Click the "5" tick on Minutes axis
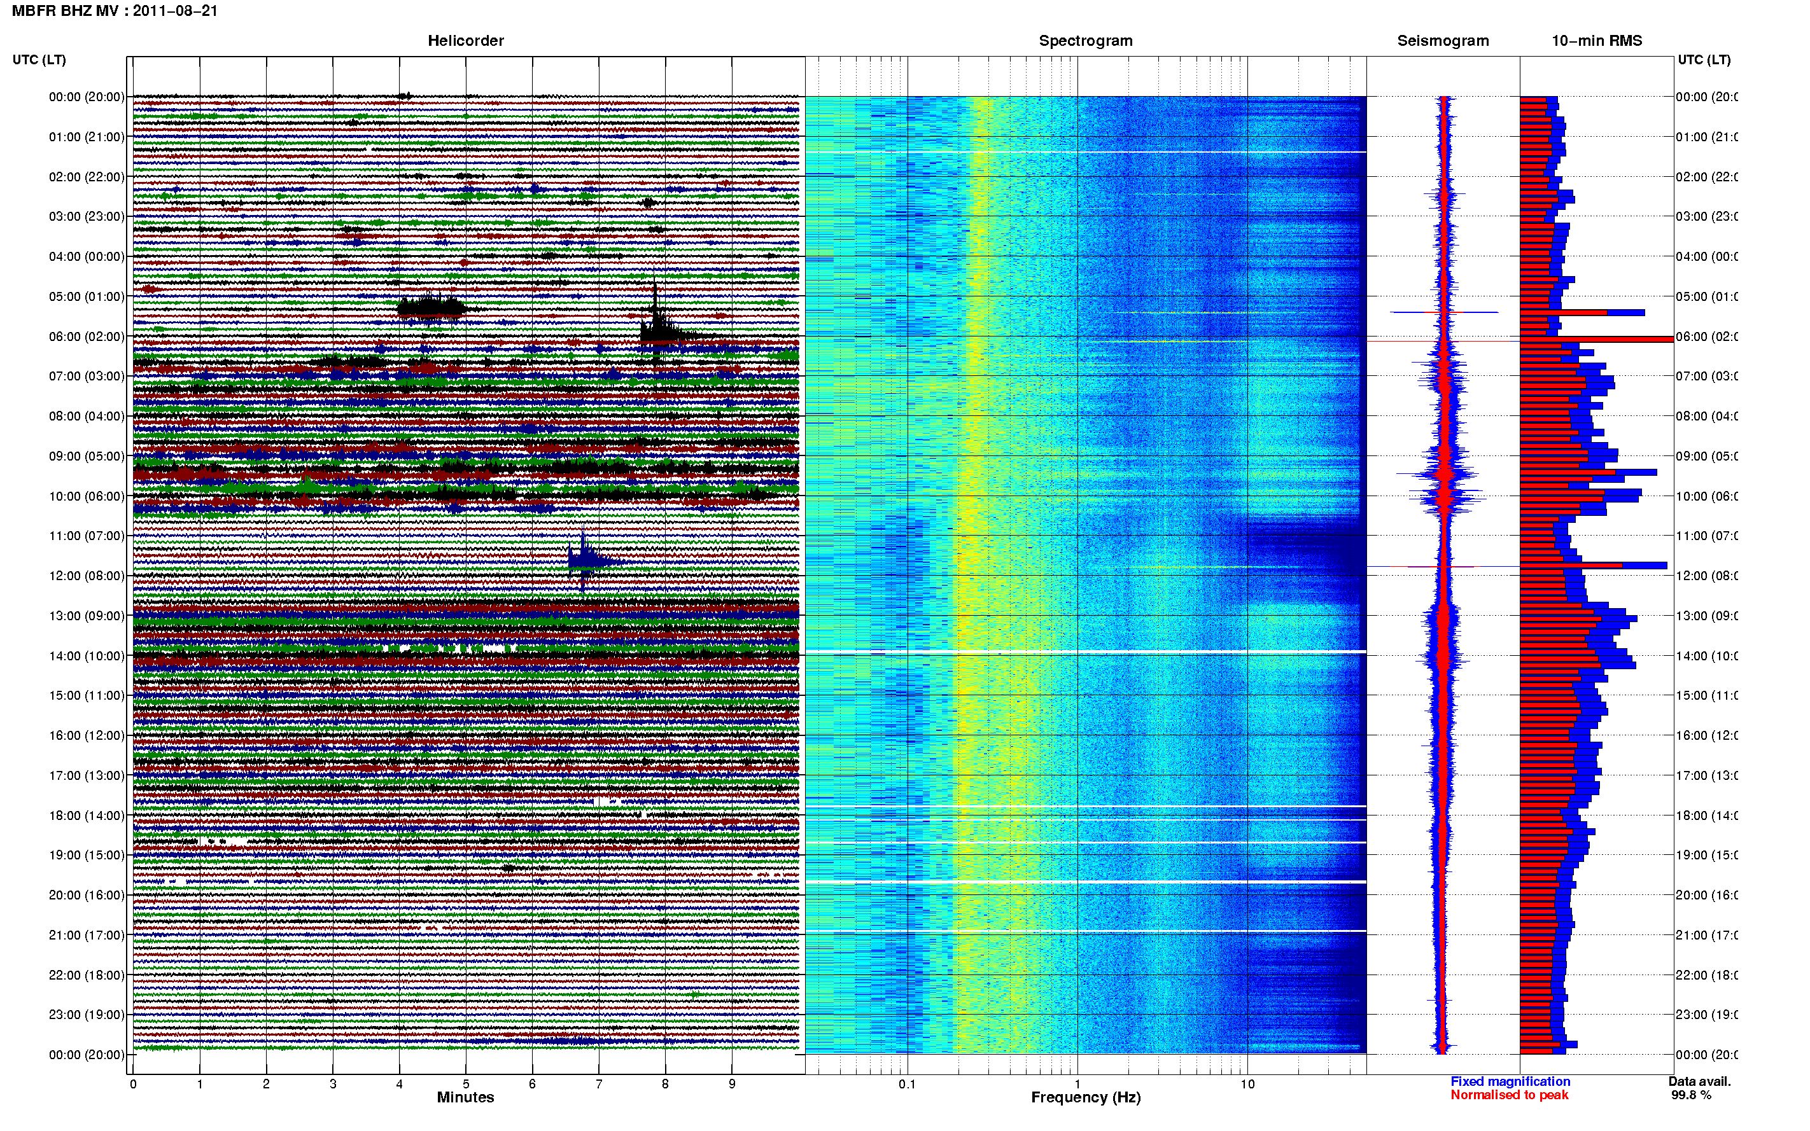Image resolution: width=1810 pixels, height=1131 pixels. click(x=465, y=1084)
